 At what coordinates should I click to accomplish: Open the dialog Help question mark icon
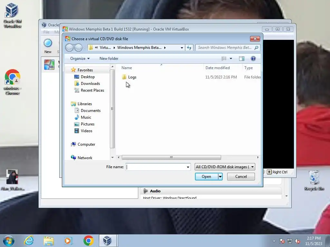pyautogui.click(x=253, y=59)
